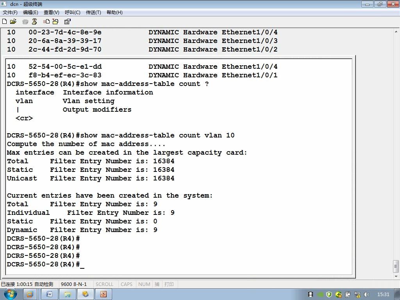Image resolution: width=400 pixels, height=300 pixels.
Task: Click the 'show mac-address-table count vlan 10' command
Action: point(157,136)
